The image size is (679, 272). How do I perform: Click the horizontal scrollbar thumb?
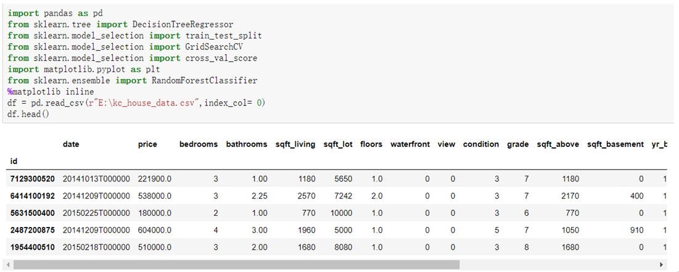pos(236,265)
